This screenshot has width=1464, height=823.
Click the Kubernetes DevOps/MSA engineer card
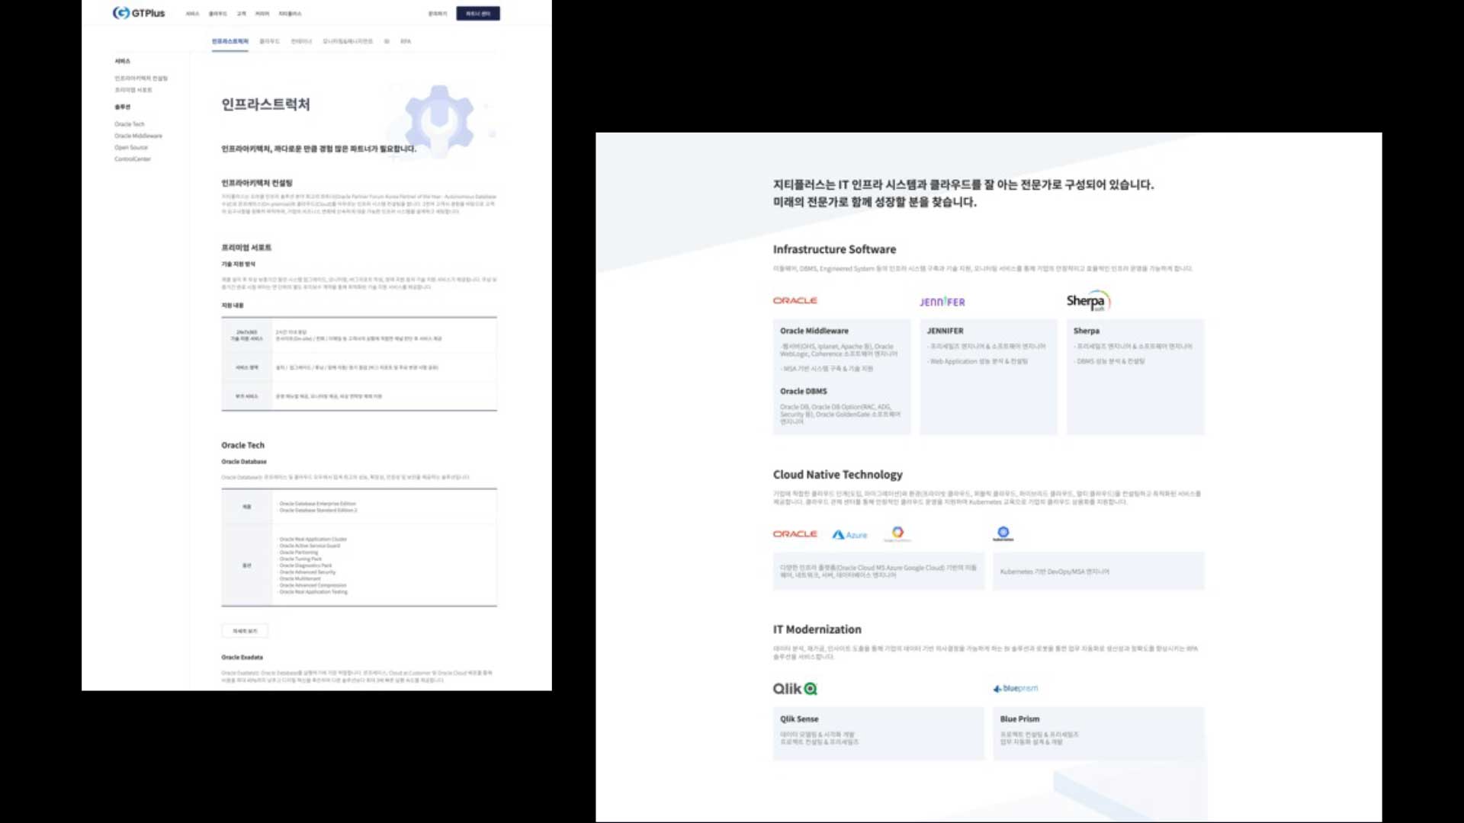coord(1098,572)
